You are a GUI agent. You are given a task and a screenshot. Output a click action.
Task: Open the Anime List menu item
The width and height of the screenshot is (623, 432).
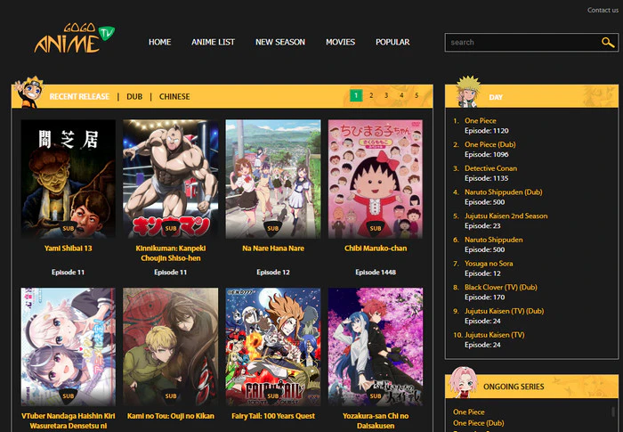(213, 42)
